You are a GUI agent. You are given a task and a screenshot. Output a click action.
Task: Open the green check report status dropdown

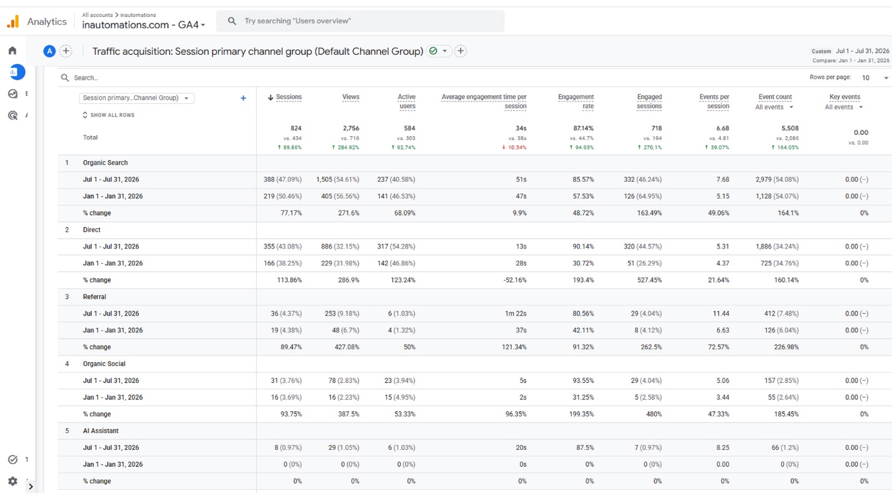tap(438, 51)
